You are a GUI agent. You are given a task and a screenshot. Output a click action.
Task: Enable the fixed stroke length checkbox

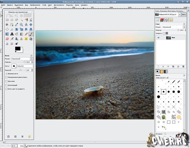point(6,77)
